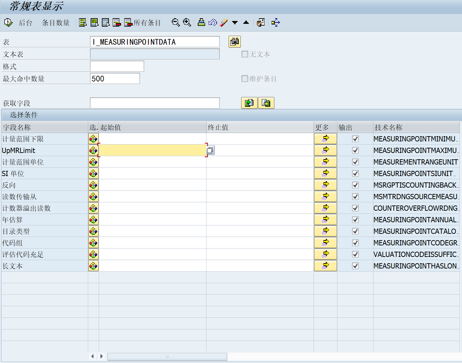Toggle the 维护条目 checkbox
The height and width of the screenshot is (363, 462).
coord(245,79)
